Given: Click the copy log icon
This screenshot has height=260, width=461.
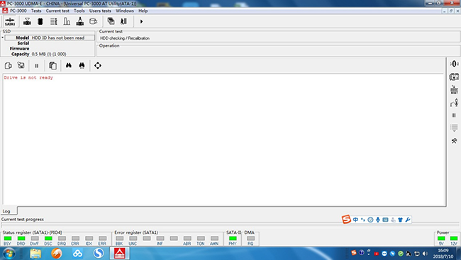Looking at the screenshot, I should point(53,65).
